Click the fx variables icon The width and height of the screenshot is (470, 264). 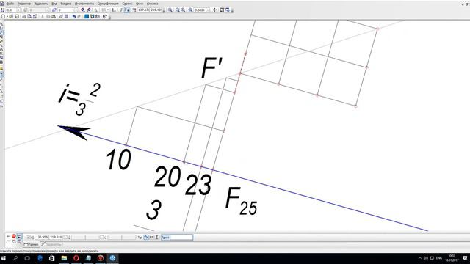[x=98, y=16]
